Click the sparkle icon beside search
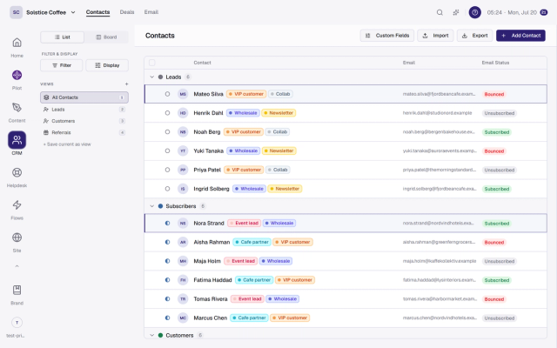This screenshot has width=557, height=348. (456, 12)
